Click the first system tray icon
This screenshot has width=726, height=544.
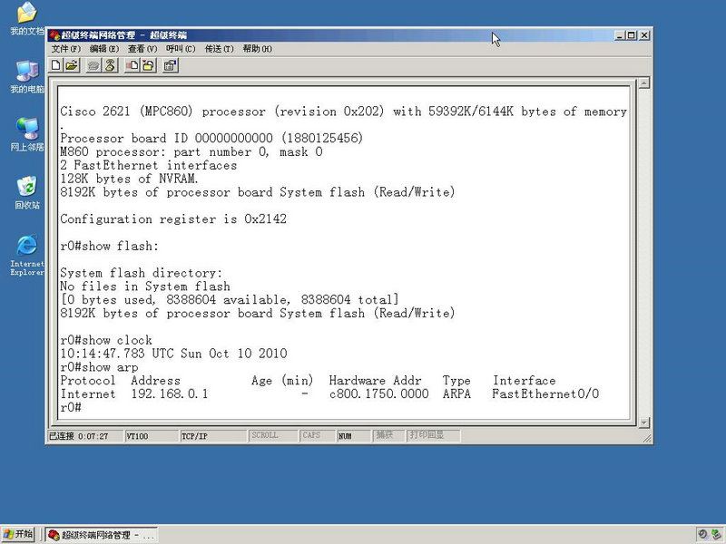click(x=702, y=535)
